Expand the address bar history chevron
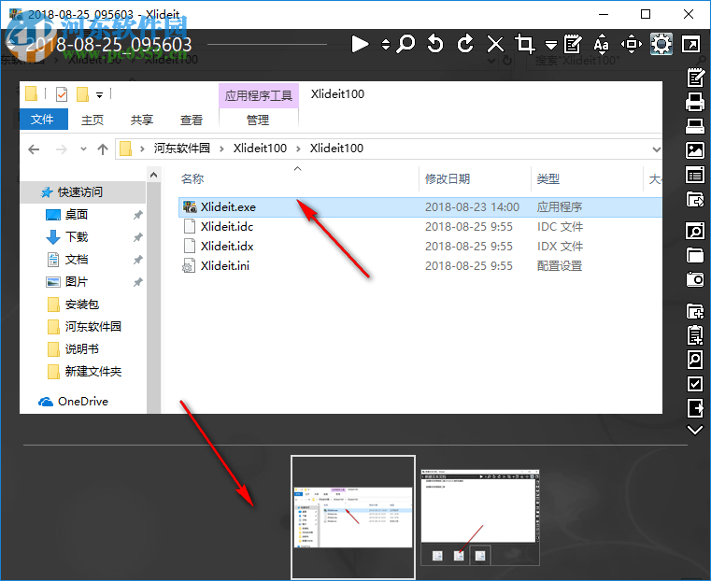 pyautogui.click(x=656, y=149)
